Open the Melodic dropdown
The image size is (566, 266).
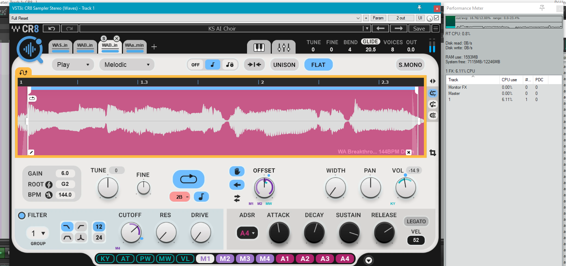pos(127,65)
